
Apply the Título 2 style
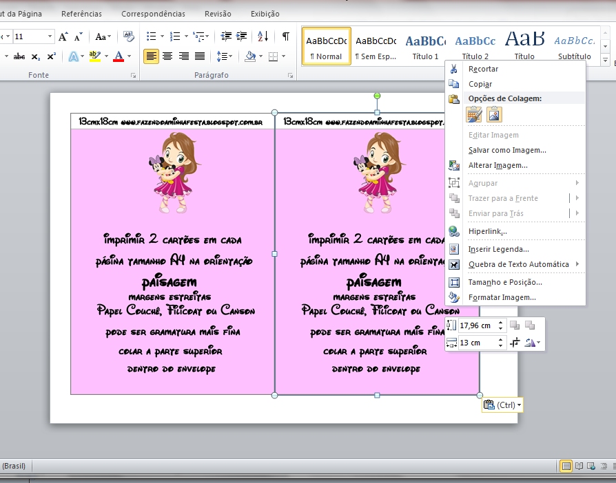coord(475,46)
